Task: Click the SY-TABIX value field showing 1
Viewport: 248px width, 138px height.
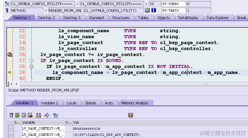Action: (199, 10)
